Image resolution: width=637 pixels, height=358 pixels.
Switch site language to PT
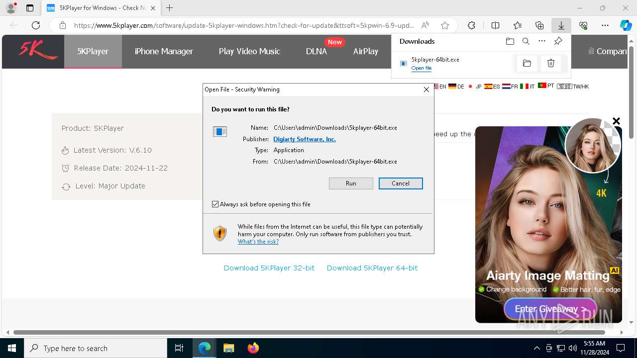pyautogui.click(x=546, y=86)
